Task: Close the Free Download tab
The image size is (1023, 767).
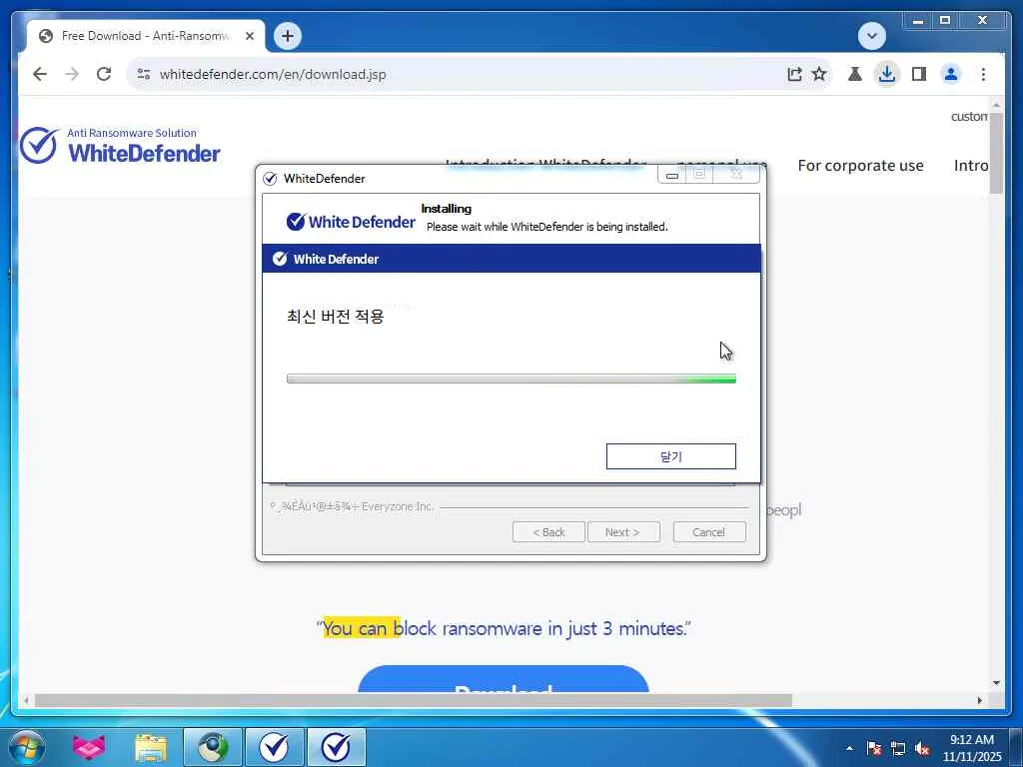Action: point(249,36)
